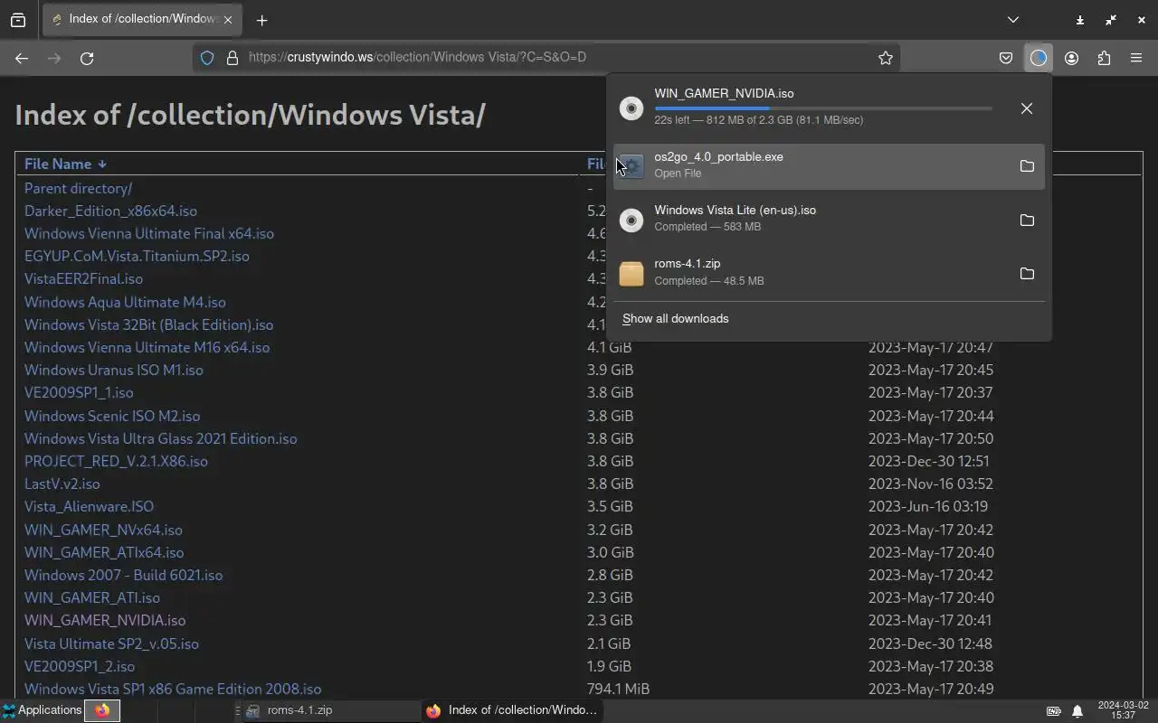
Task: Save page to Pocket
Action: point(1005,58)
